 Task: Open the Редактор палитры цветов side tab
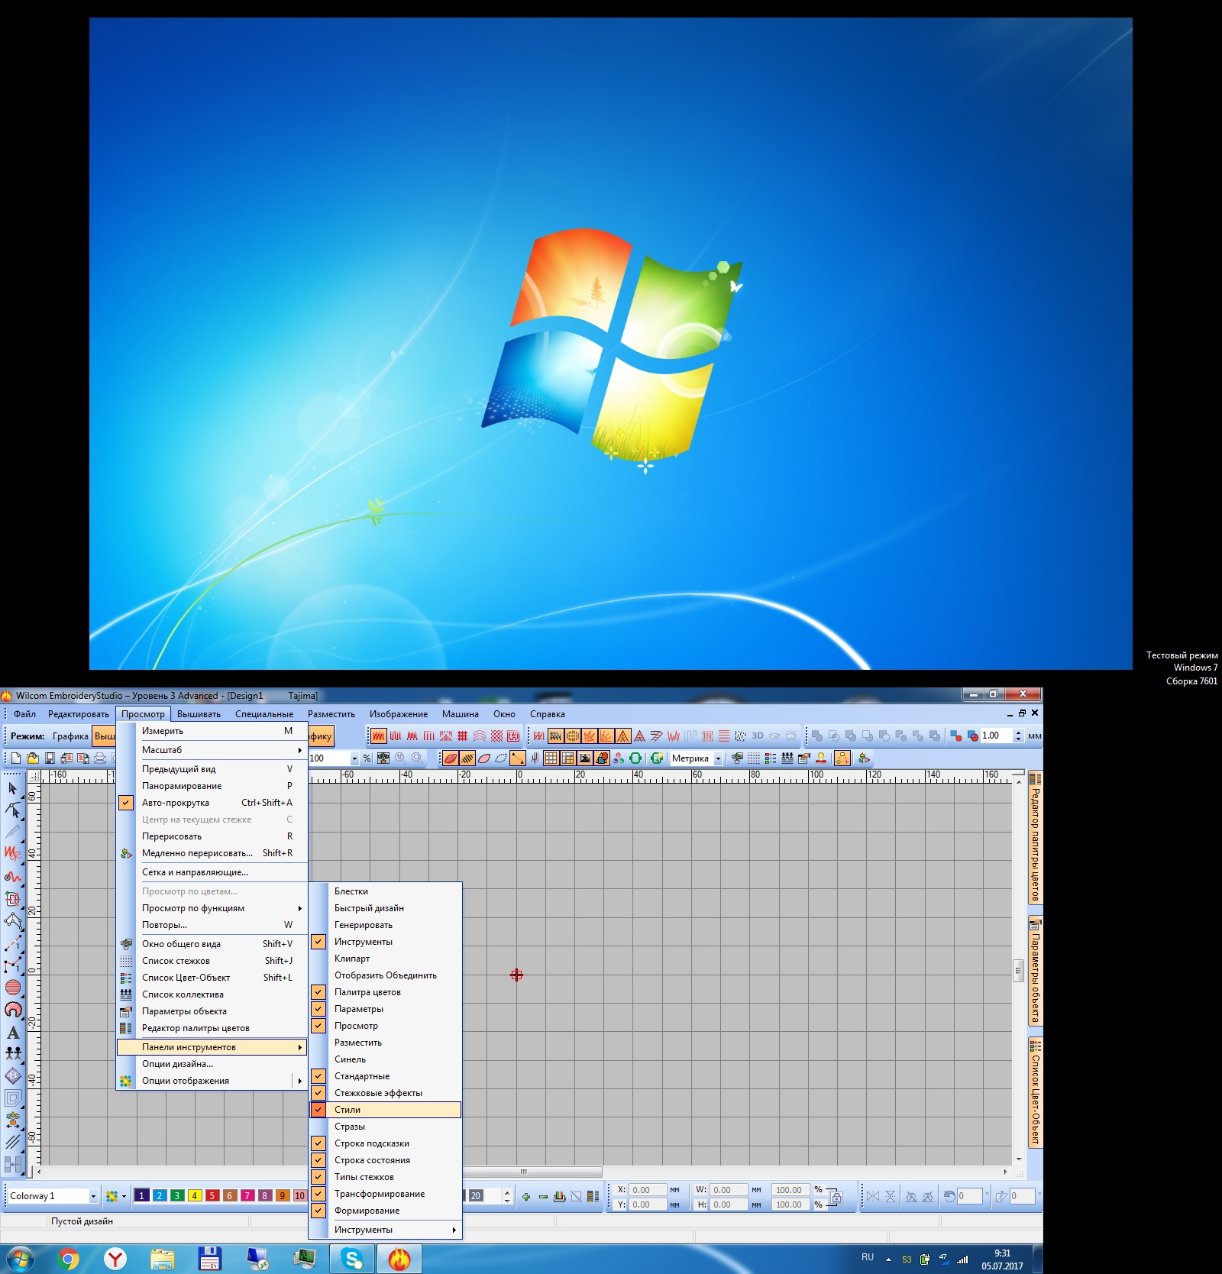(x=1036, y=839)
